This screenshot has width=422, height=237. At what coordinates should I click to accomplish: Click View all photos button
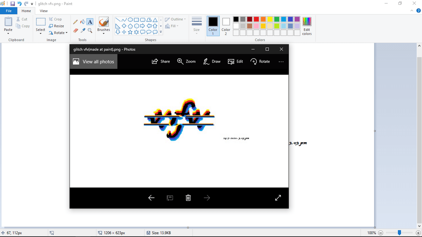coord(94,62)
